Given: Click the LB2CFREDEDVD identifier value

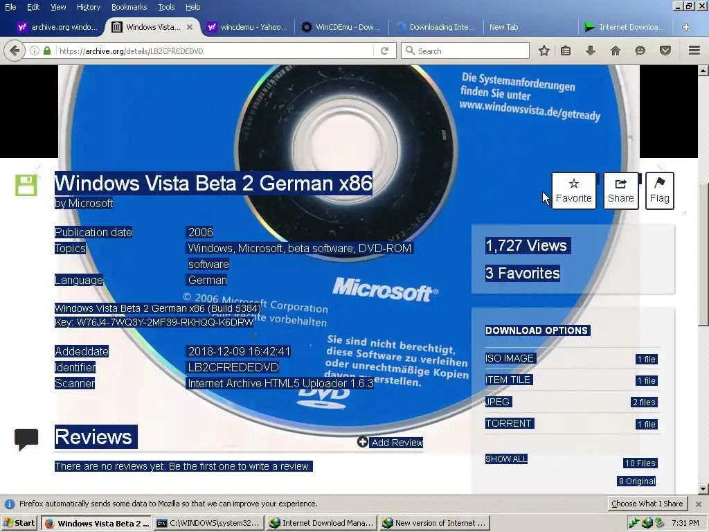Looking at the screenshot, I should pos(233,367).
